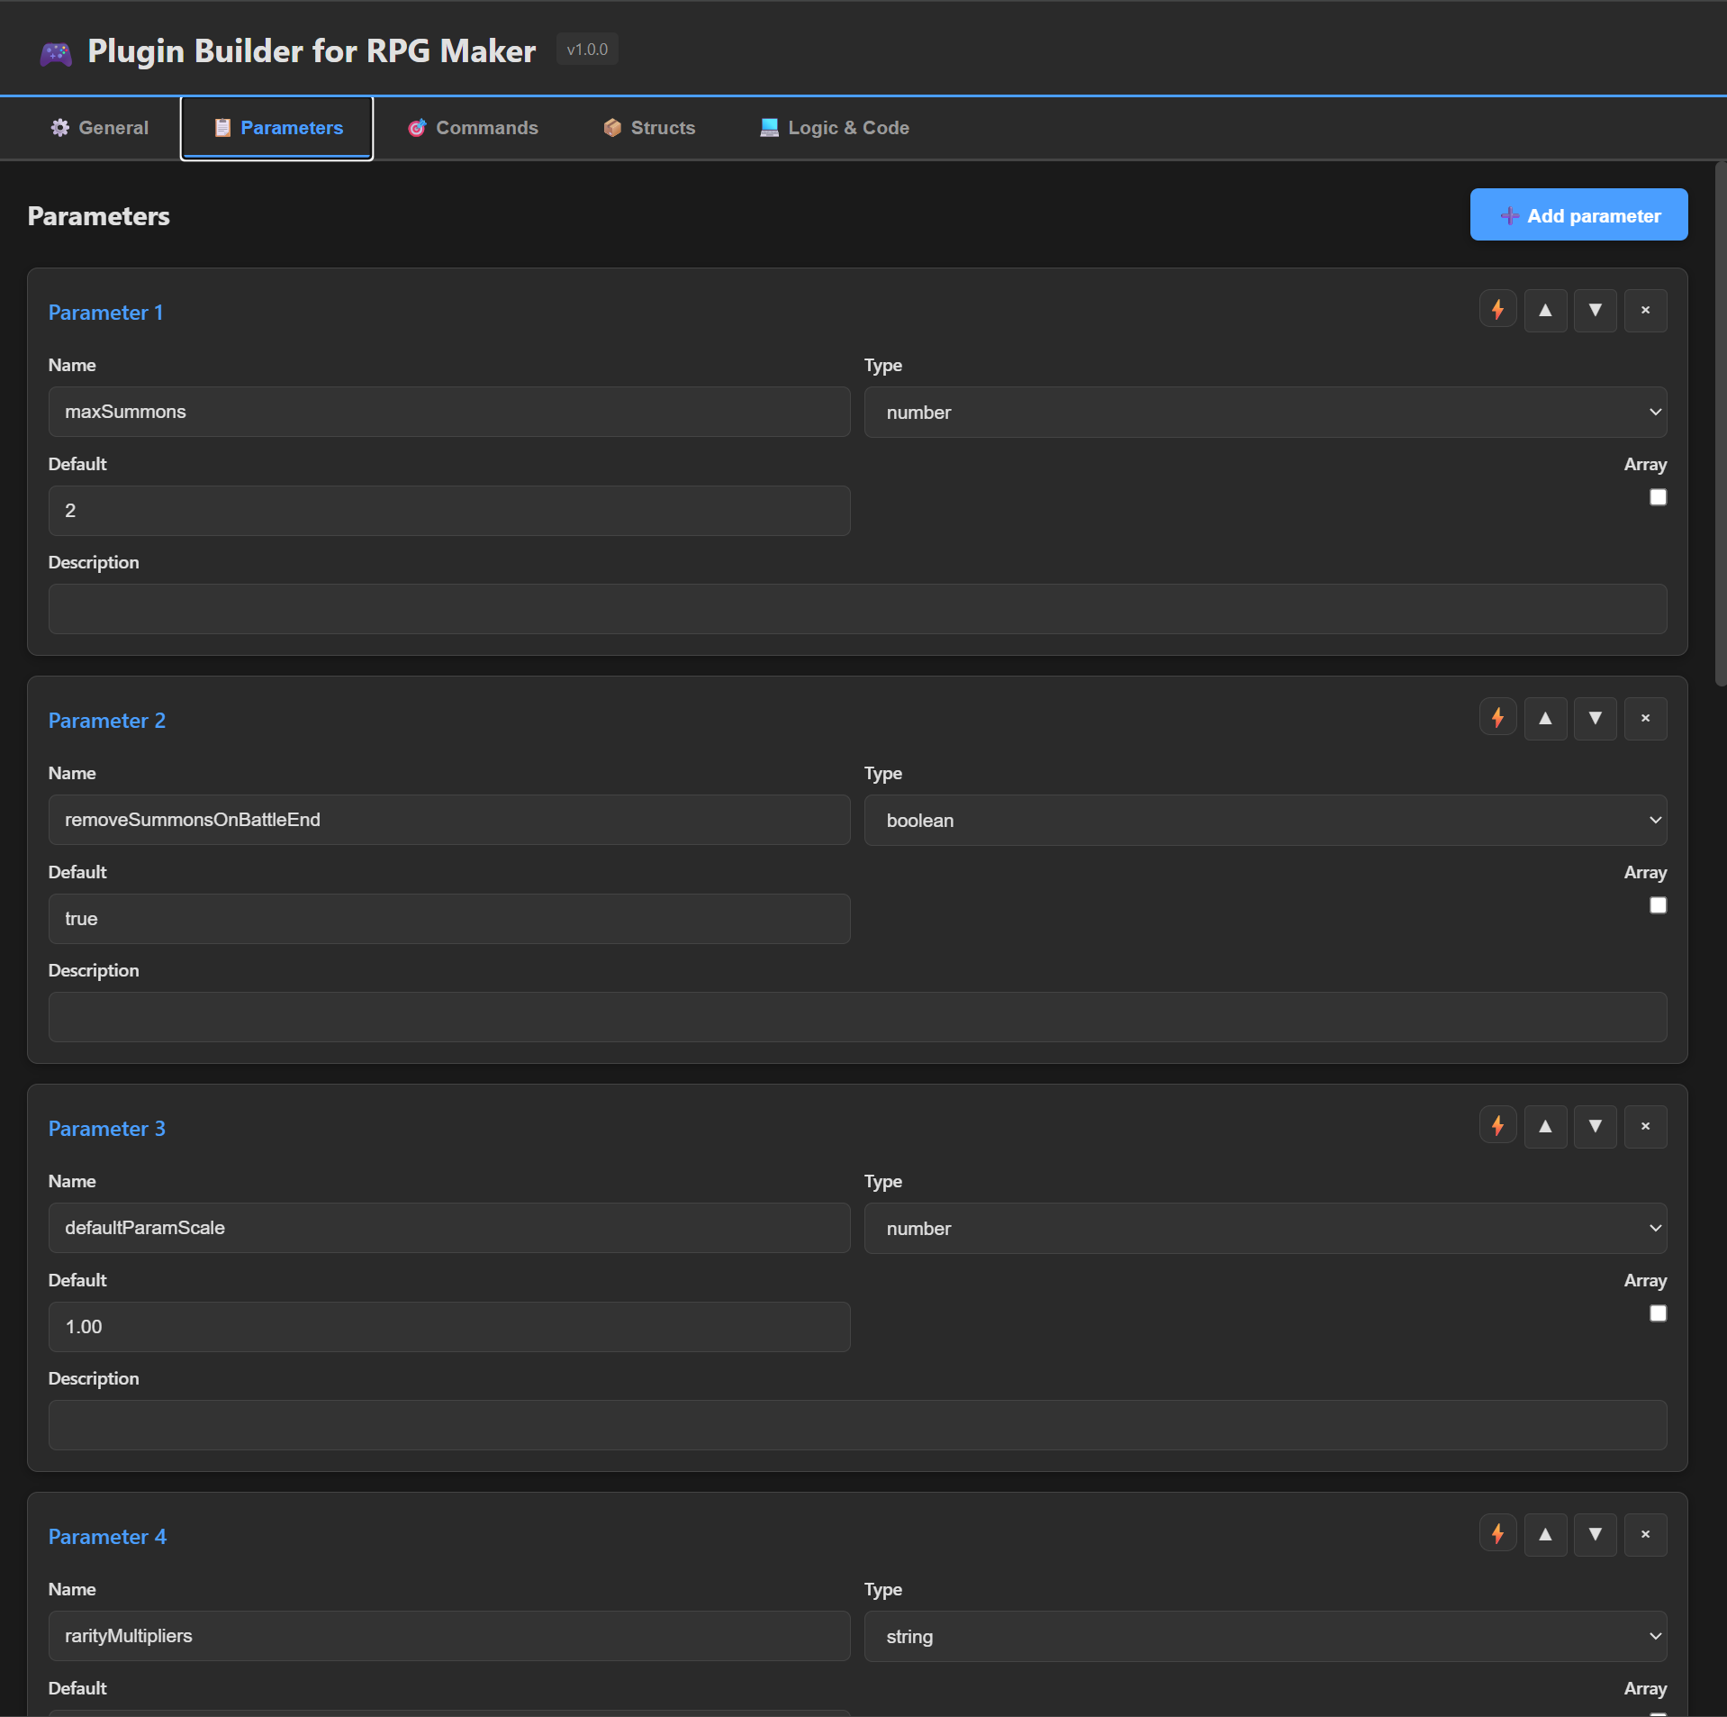Viewport: 1727px width, 1717px height.
Task: Expand the boolean Type dropdown in Parameter 2
Action: click(x=1265, y=821)
